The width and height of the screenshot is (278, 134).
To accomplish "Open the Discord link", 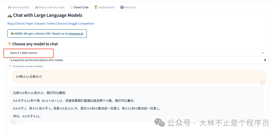I will coord(62,24).
